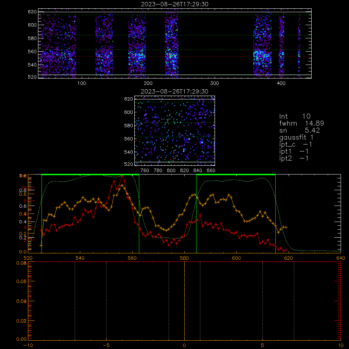349x349 pixels.
Task: Click x-axis label 100 in top spectrogram
Action: (x=81, y=83)
